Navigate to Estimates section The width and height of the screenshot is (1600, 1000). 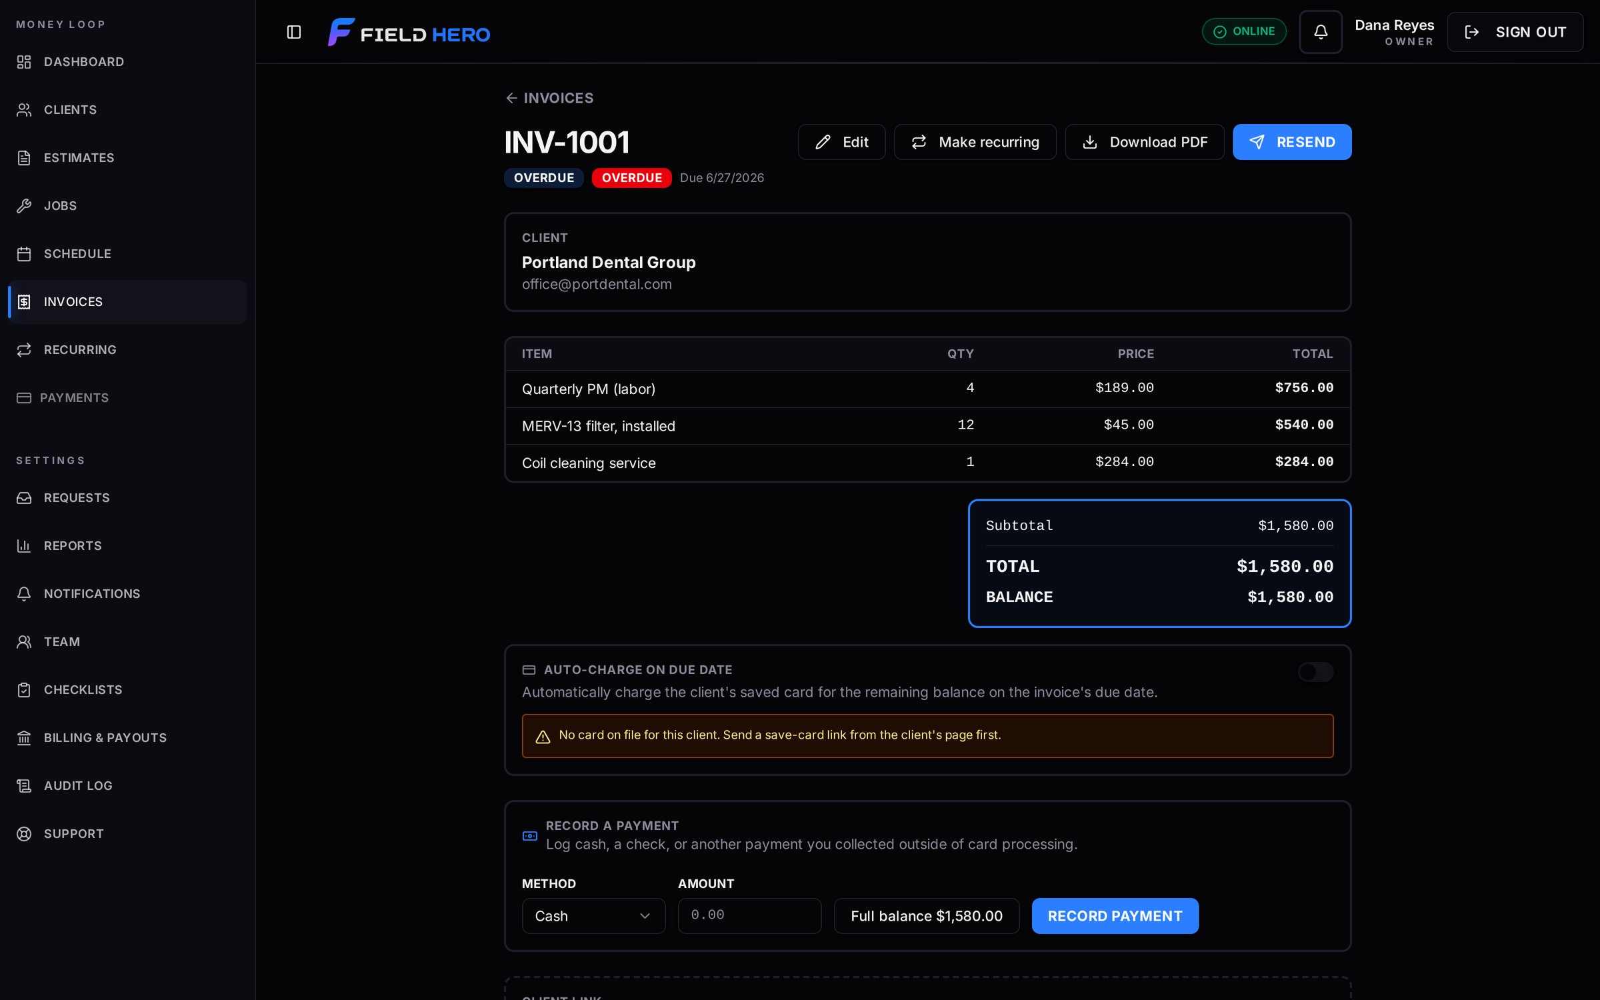[x=127, y=158]
